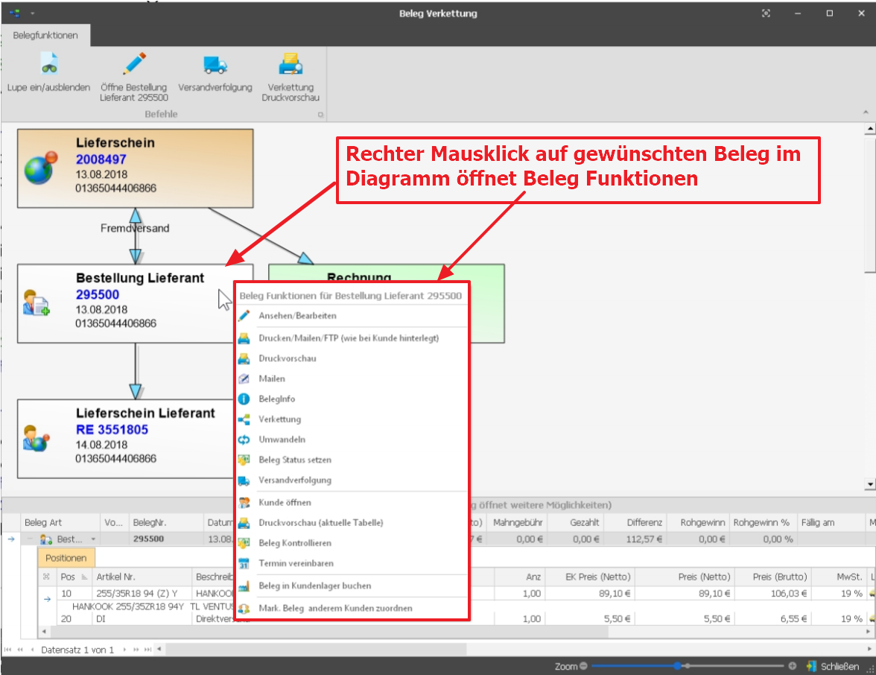Go to next record in navigator
The image size is (876, 675).
click(124, 650)
